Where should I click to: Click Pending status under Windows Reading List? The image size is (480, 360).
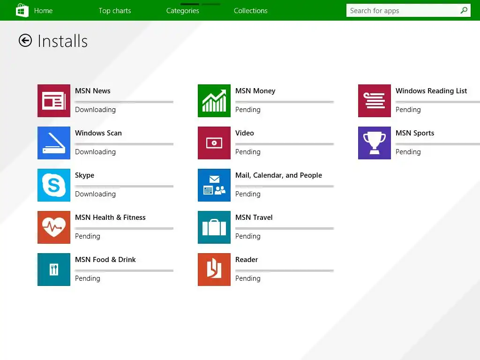coord(408,110)
